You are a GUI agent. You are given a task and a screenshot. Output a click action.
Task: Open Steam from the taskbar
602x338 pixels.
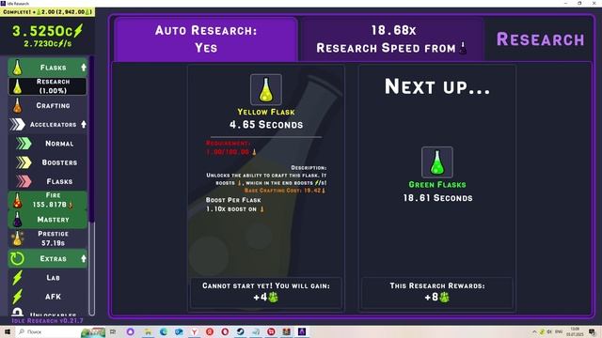point(241,331)
